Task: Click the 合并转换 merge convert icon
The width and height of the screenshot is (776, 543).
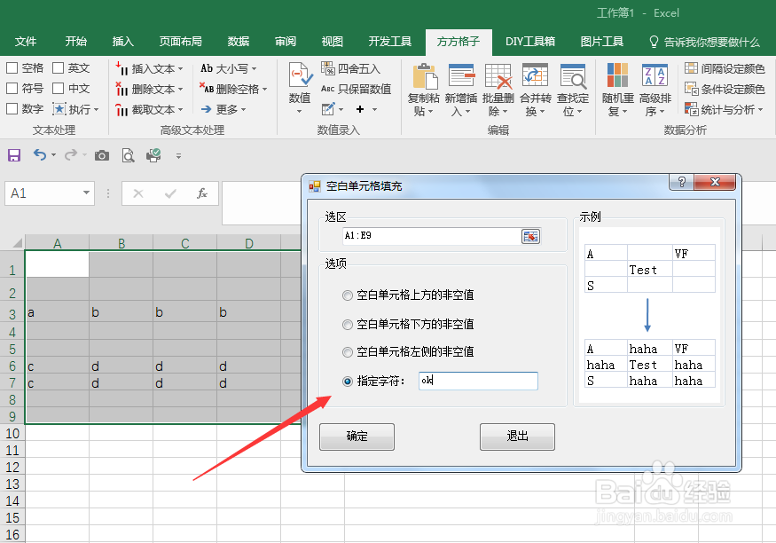Action: click(x=535, y=75)
